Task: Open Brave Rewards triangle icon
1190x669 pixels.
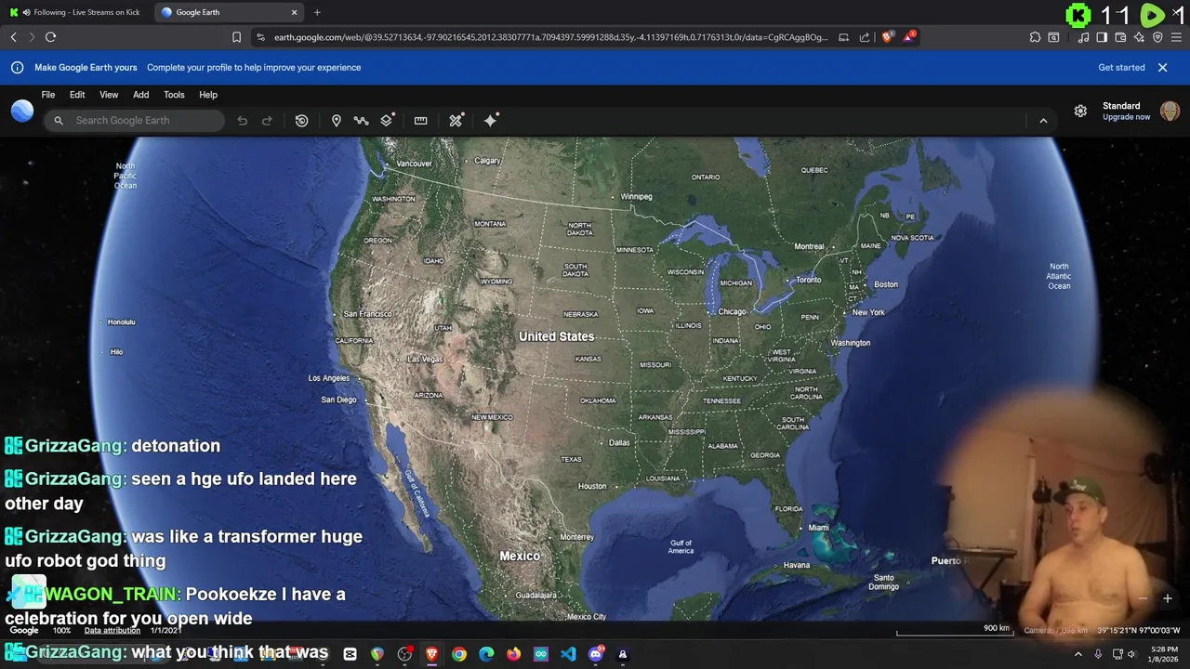Action: coord(909,37)
